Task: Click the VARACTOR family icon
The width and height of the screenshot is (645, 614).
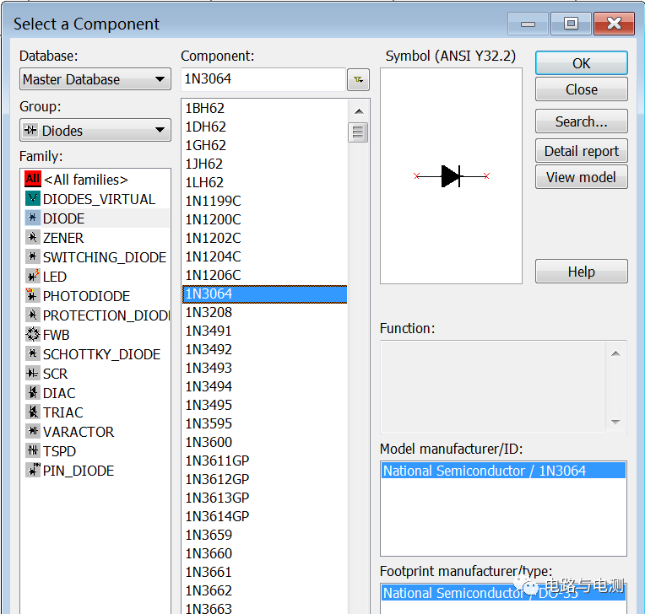Action: pos(32,432)
